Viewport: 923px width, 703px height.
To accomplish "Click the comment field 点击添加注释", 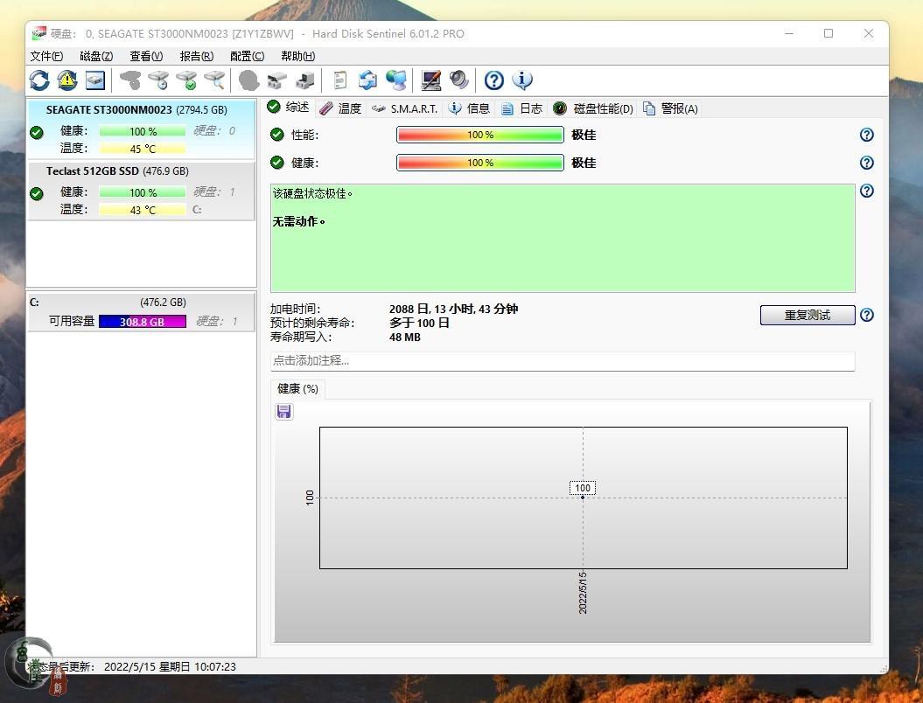I will click(562, 360).
